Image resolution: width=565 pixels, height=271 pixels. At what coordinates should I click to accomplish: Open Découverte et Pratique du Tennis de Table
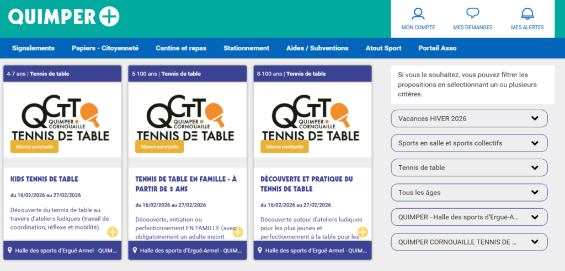click(x=306, y=183)
